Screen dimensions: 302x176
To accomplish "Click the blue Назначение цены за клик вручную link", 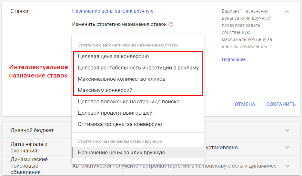I will [113, 11].
